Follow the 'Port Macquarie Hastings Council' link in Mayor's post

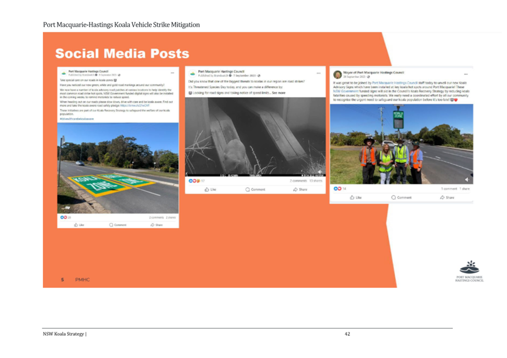395,83
